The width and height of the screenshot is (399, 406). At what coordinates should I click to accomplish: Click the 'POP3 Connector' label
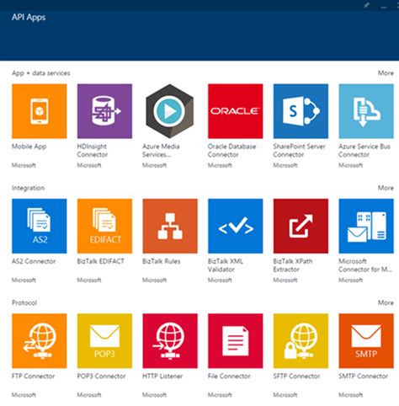pyautogui.click(x=101, y=377)
